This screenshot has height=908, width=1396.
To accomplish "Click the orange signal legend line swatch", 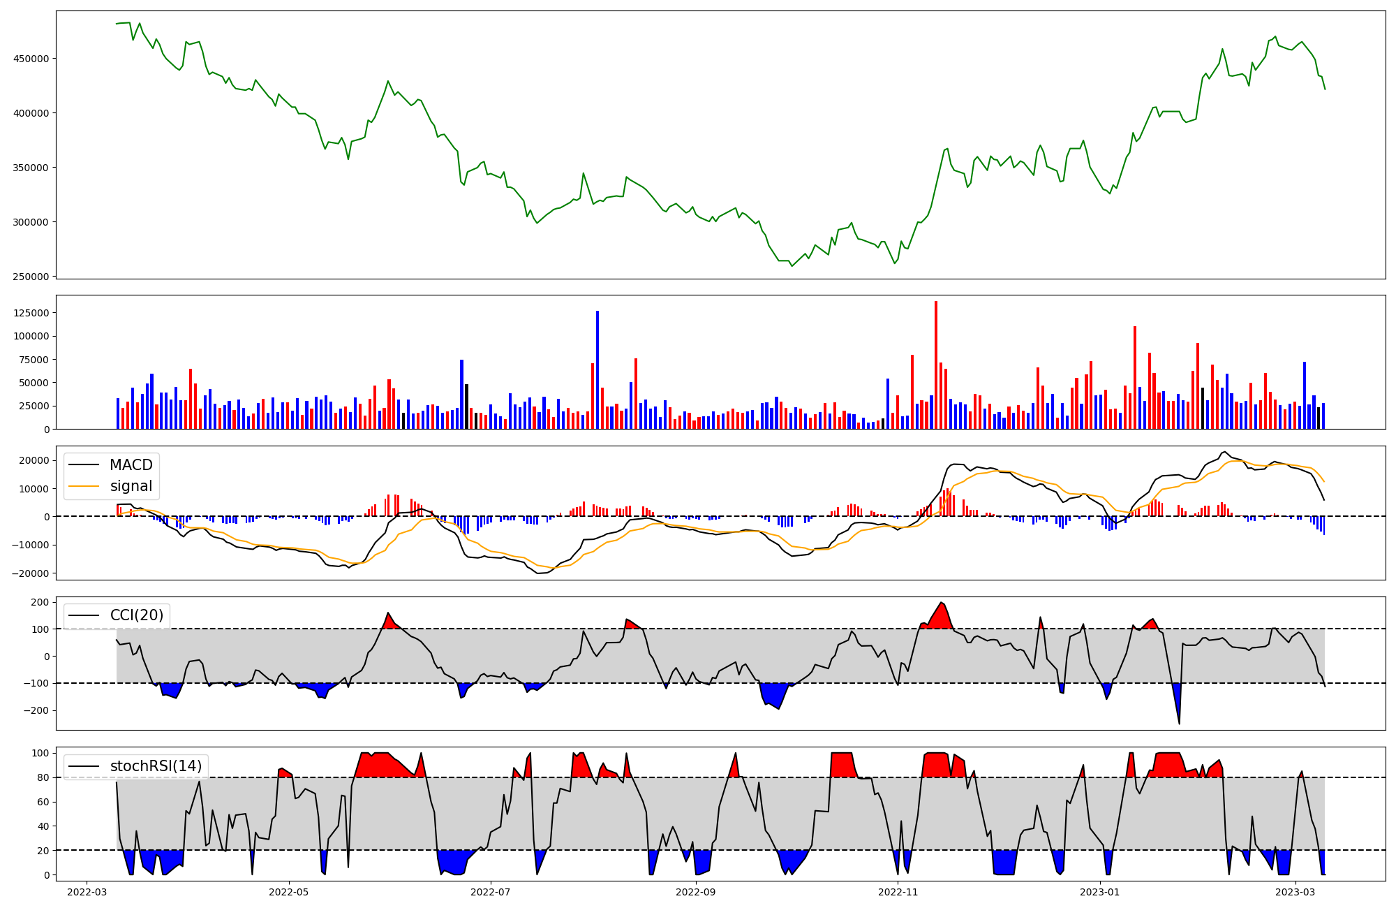I will [x=85, y=486].
